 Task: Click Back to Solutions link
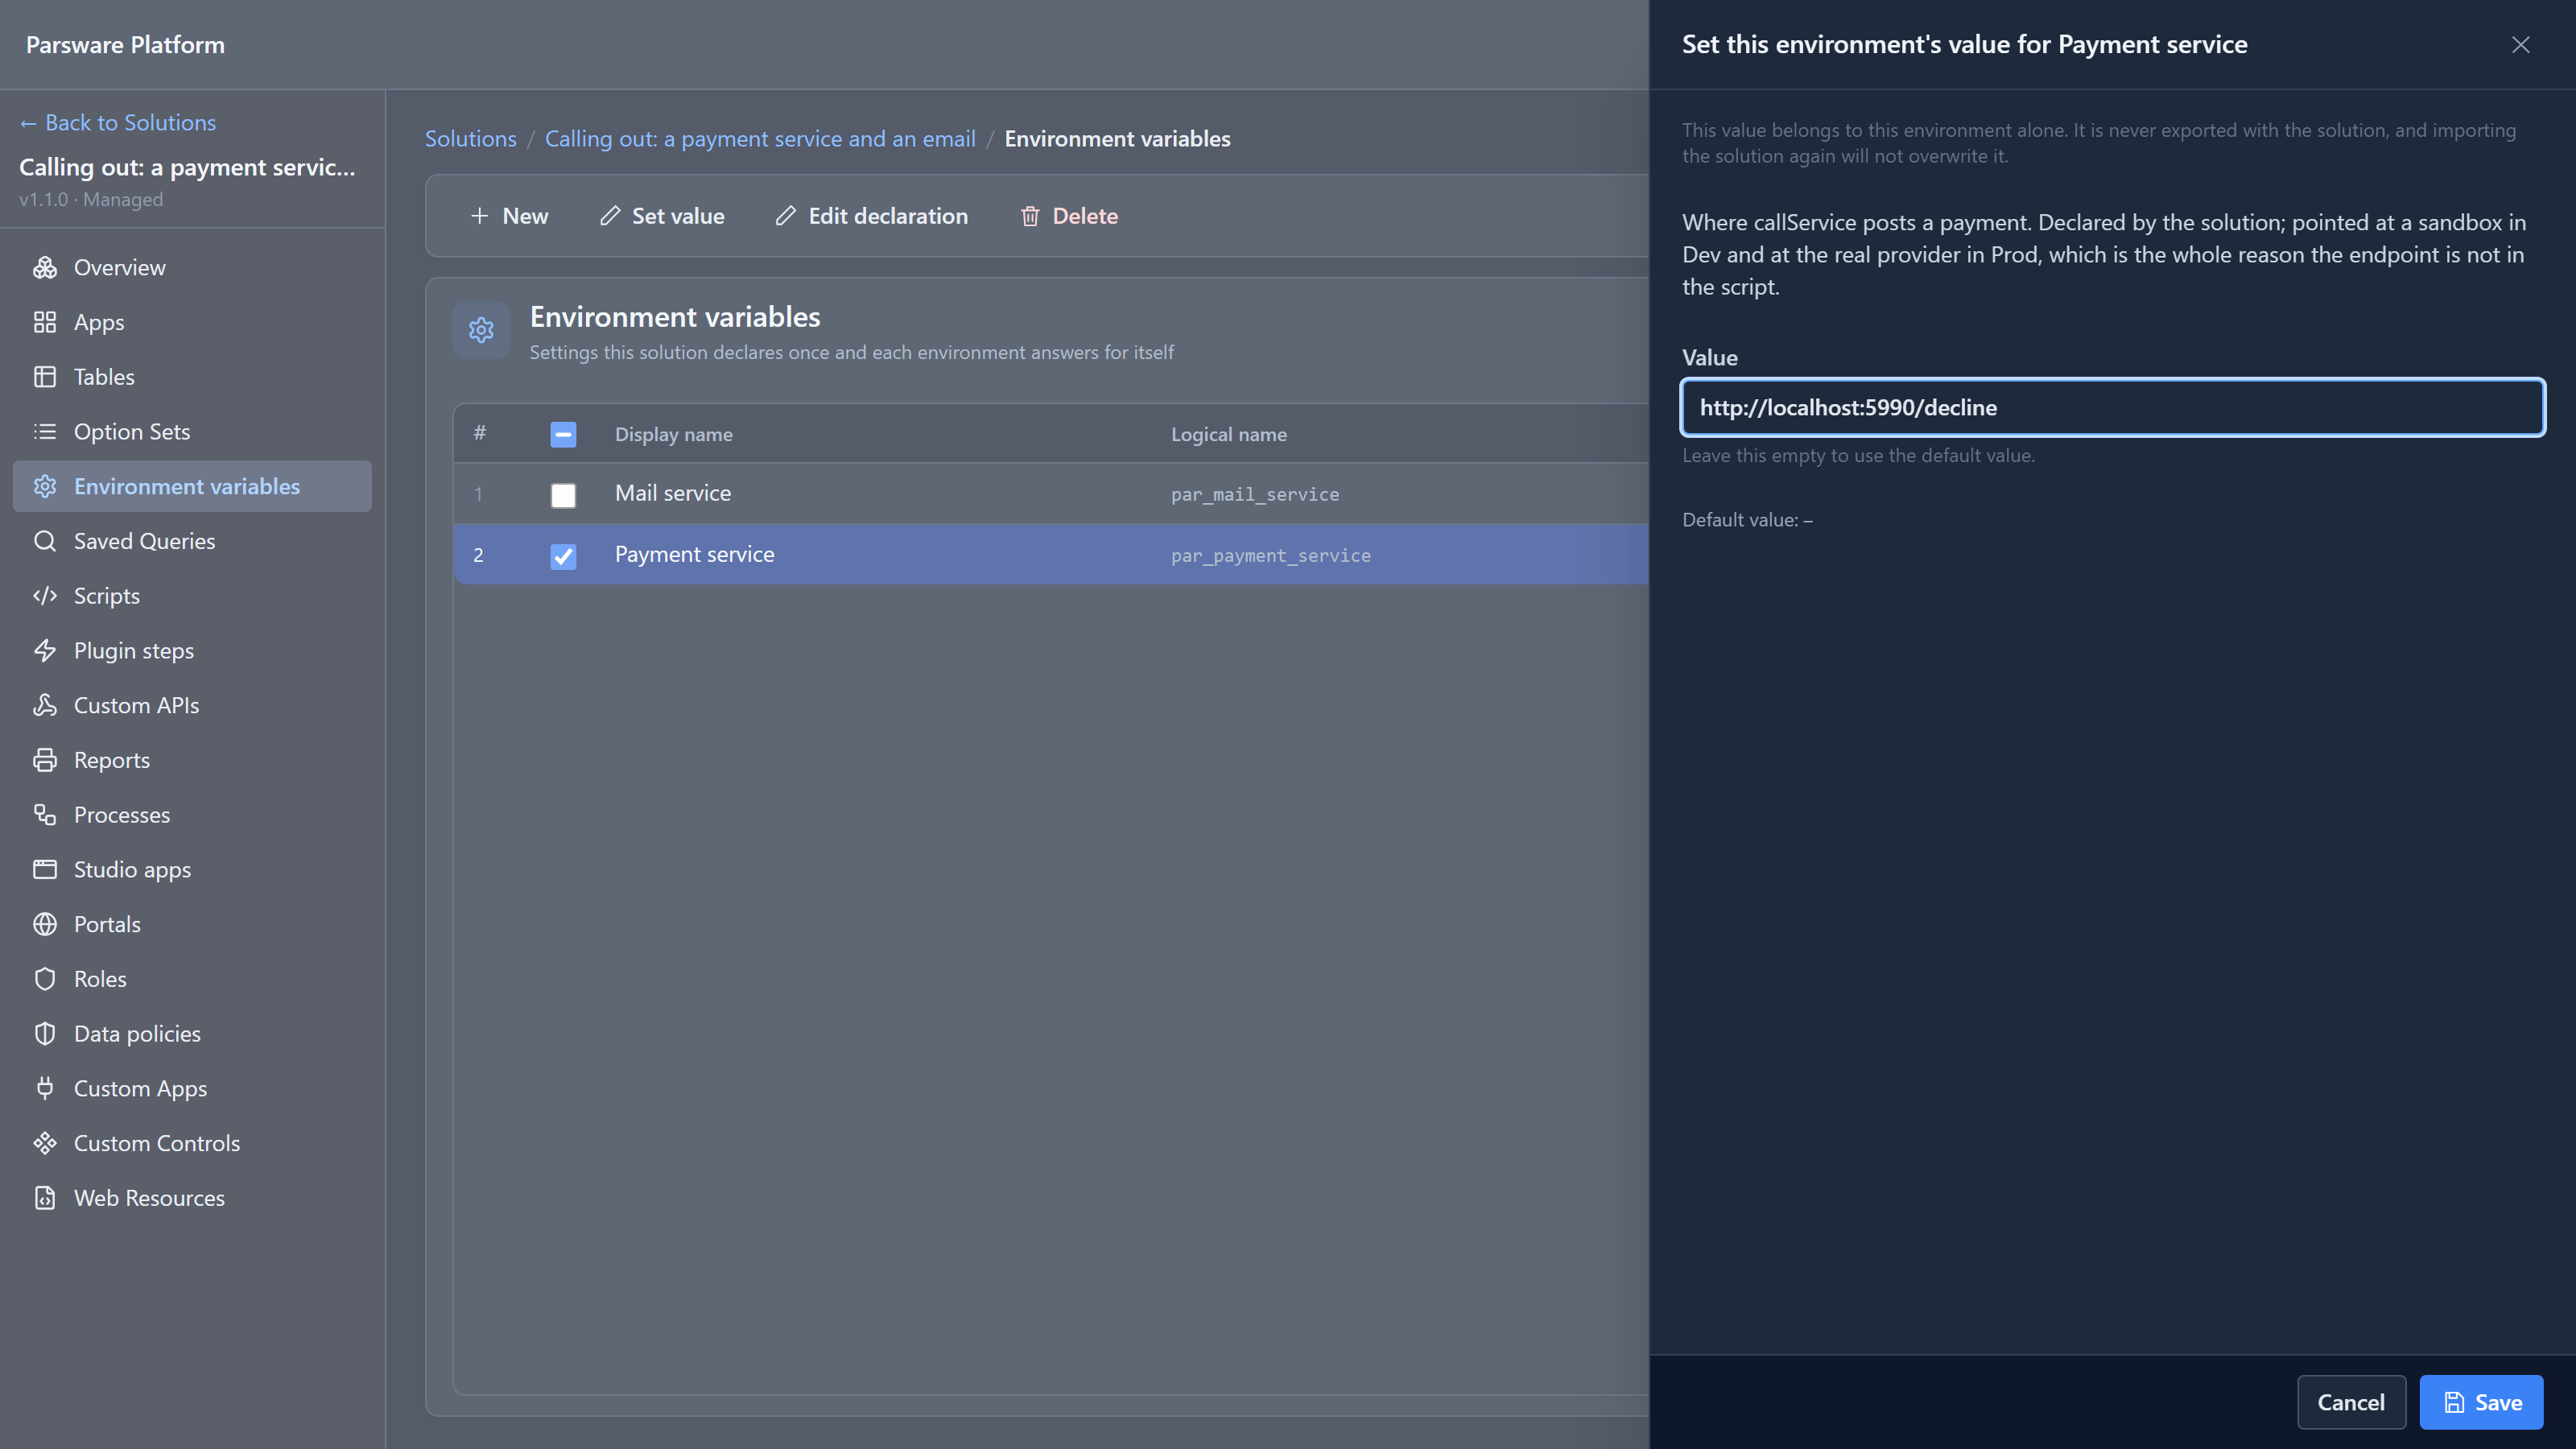(x=118, y=122)
